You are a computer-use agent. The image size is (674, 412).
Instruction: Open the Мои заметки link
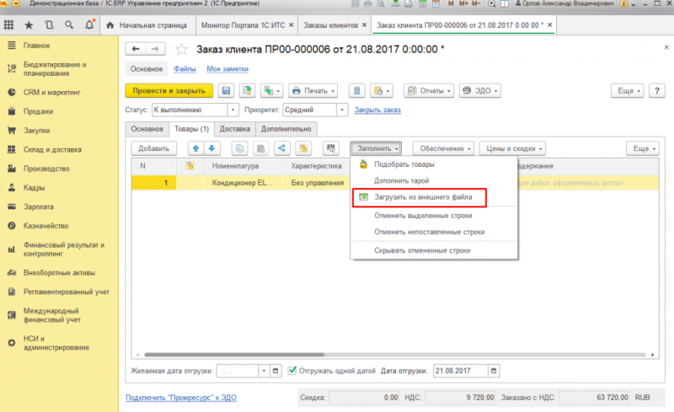(227, 69)
